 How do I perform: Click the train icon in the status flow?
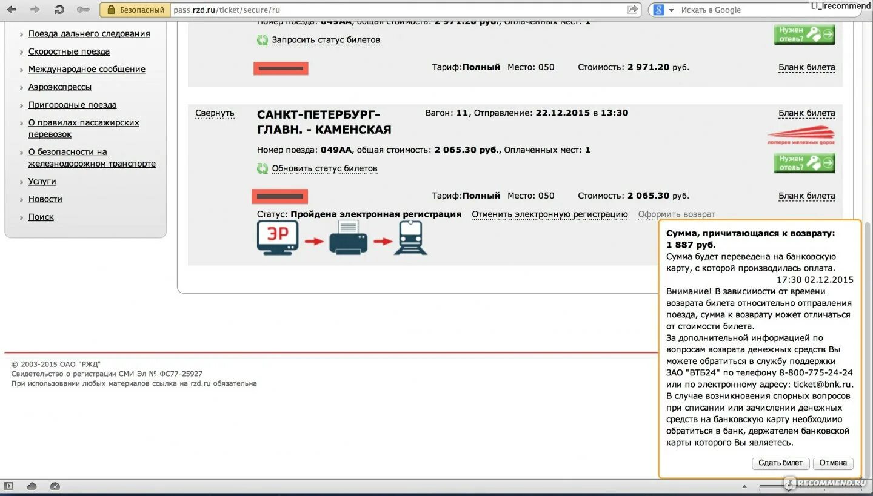[411, 237]
